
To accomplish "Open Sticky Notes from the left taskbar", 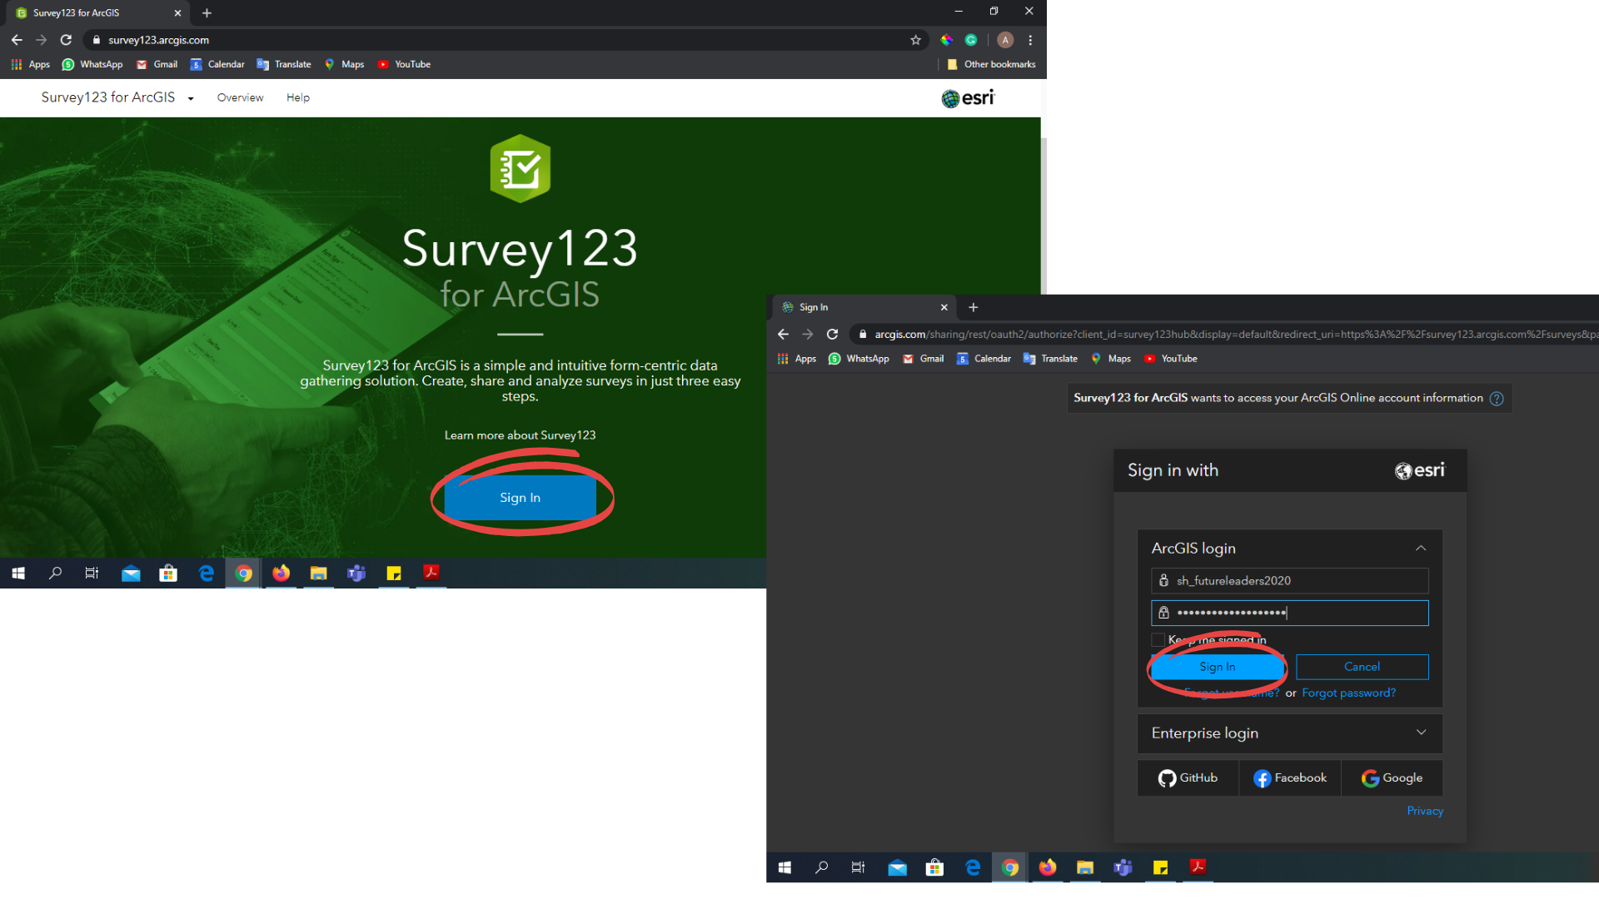I will coord(394,574).
